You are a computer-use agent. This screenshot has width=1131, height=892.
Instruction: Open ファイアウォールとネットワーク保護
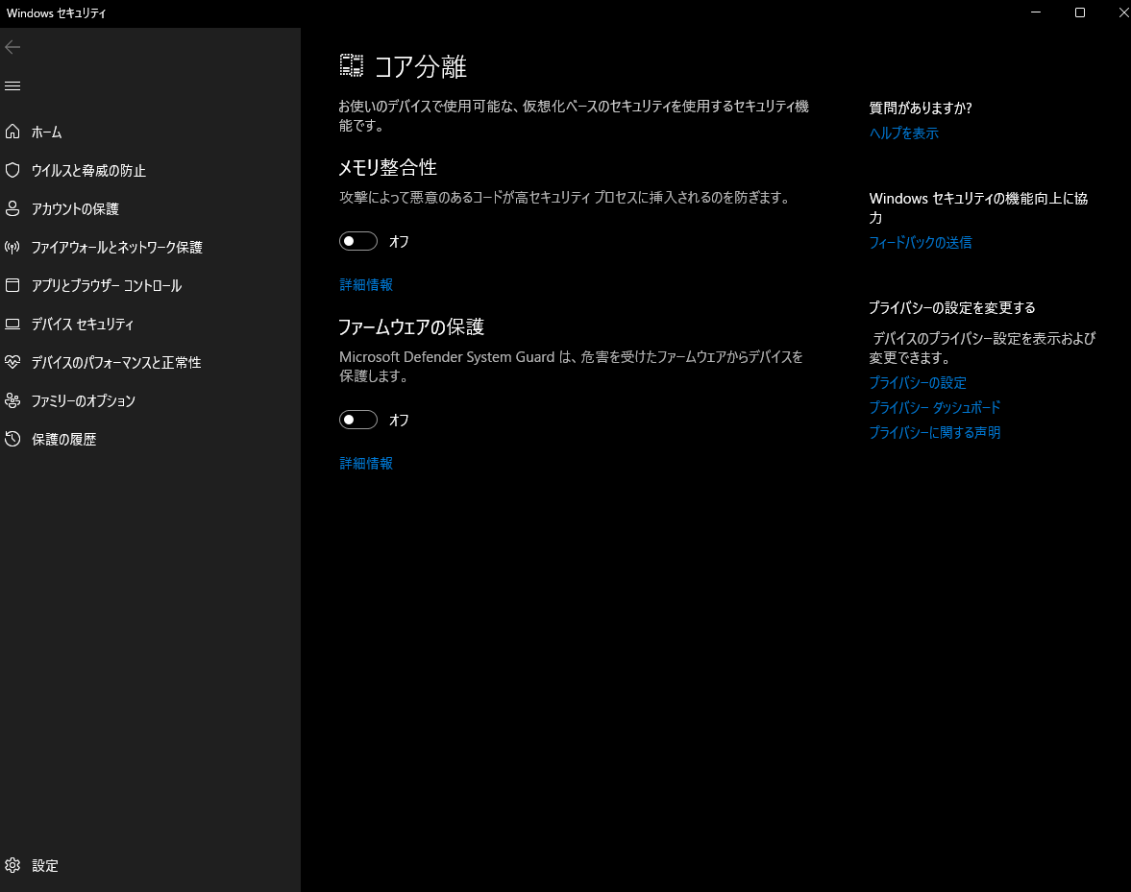(x=125, y=247)
